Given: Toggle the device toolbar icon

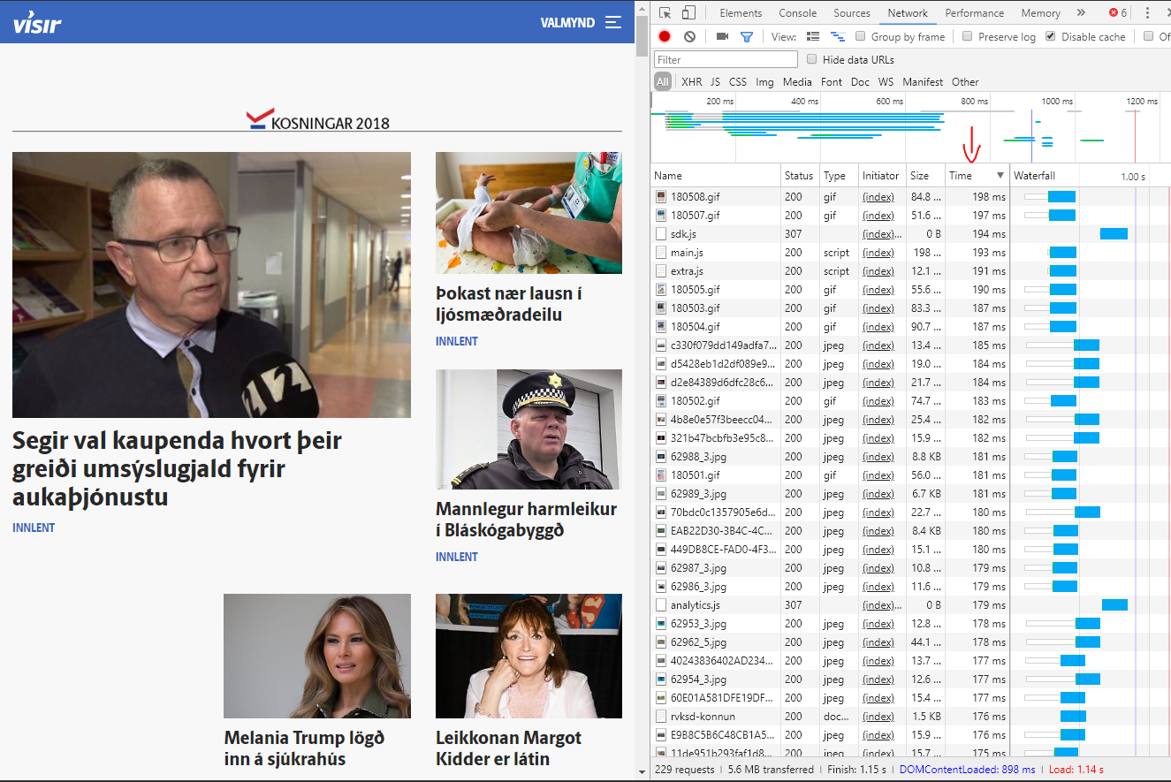Looking at the screenshot, I should coord(688,13).
